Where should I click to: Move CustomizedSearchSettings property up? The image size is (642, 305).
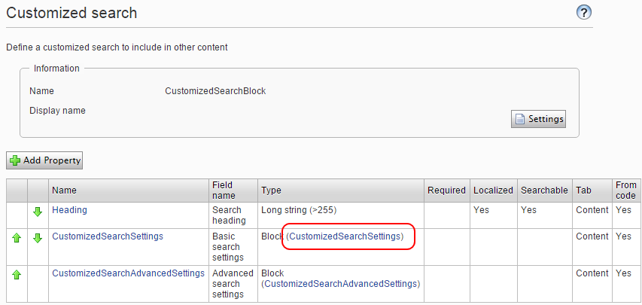(x=16, y=238)
